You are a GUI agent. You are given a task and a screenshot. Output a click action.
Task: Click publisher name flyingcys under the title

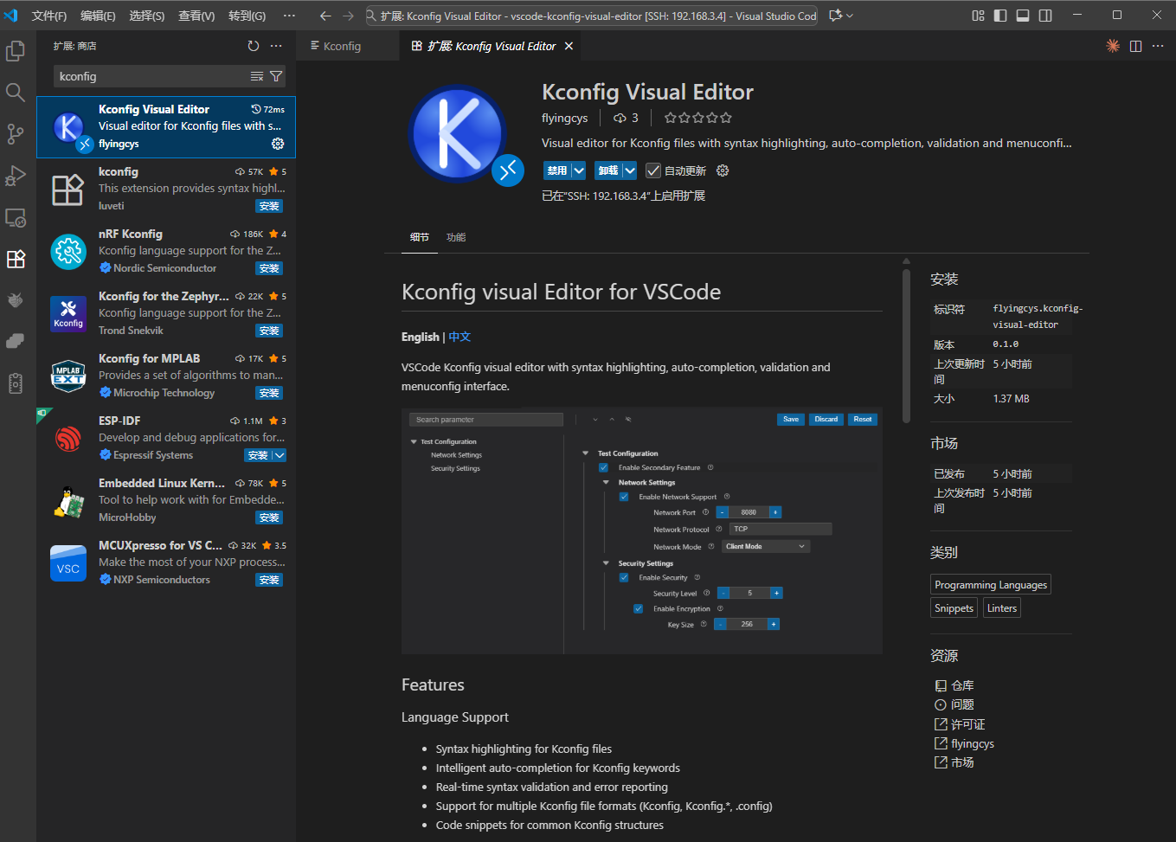tap(564, 118)
